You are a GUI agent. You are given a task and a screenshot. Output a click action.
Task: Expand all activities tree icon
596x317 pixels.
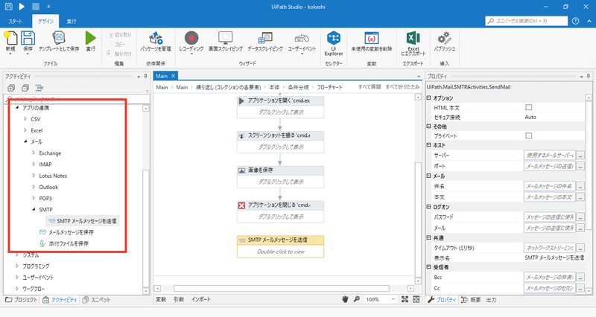11,88
